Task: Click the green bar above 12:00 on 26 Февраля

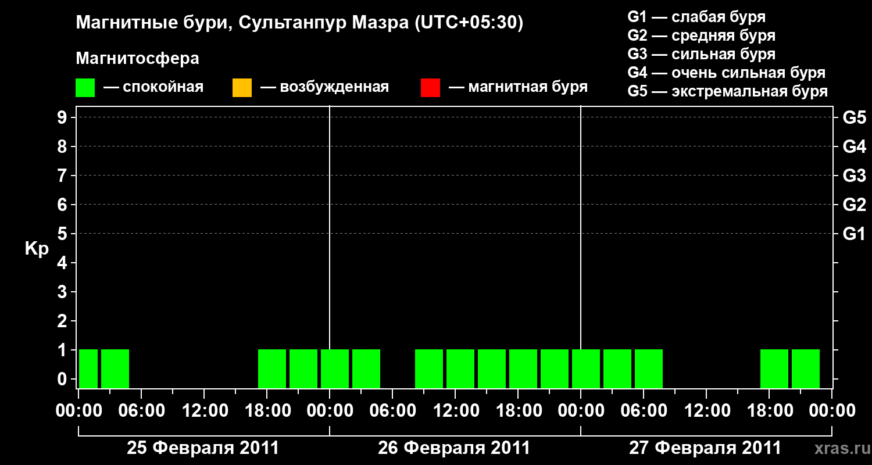Action: 460,369
